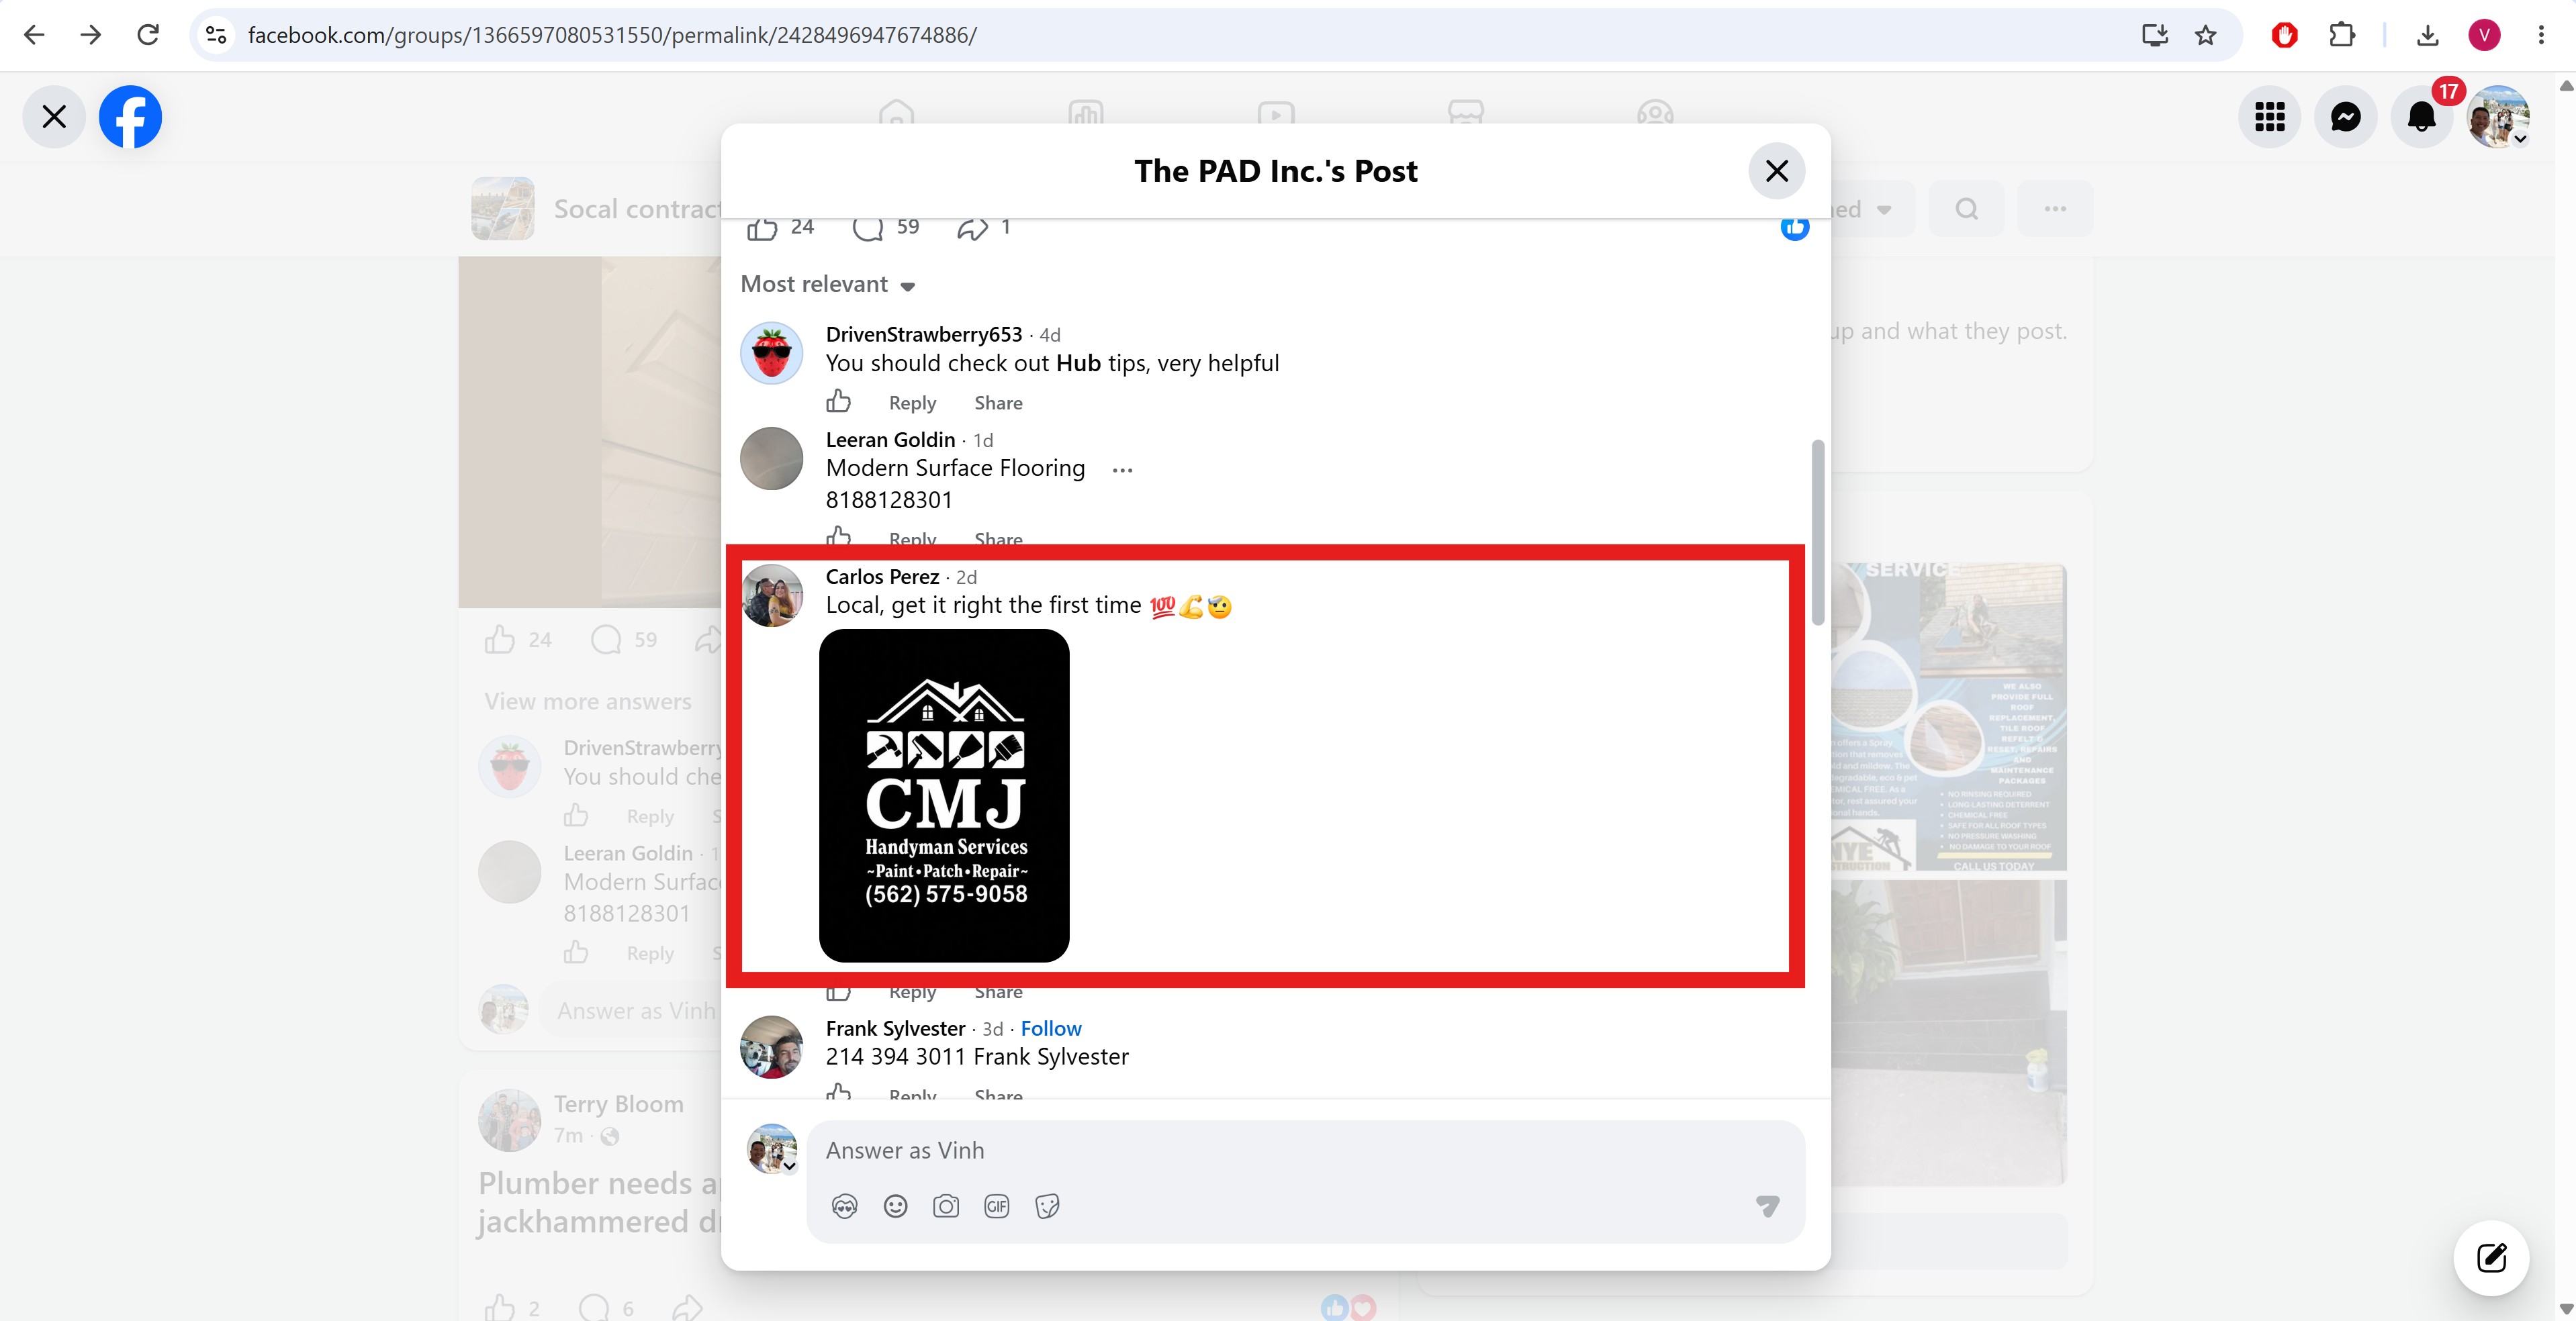Close The PAD Inc.'s Post dialog

[1777, 171]
